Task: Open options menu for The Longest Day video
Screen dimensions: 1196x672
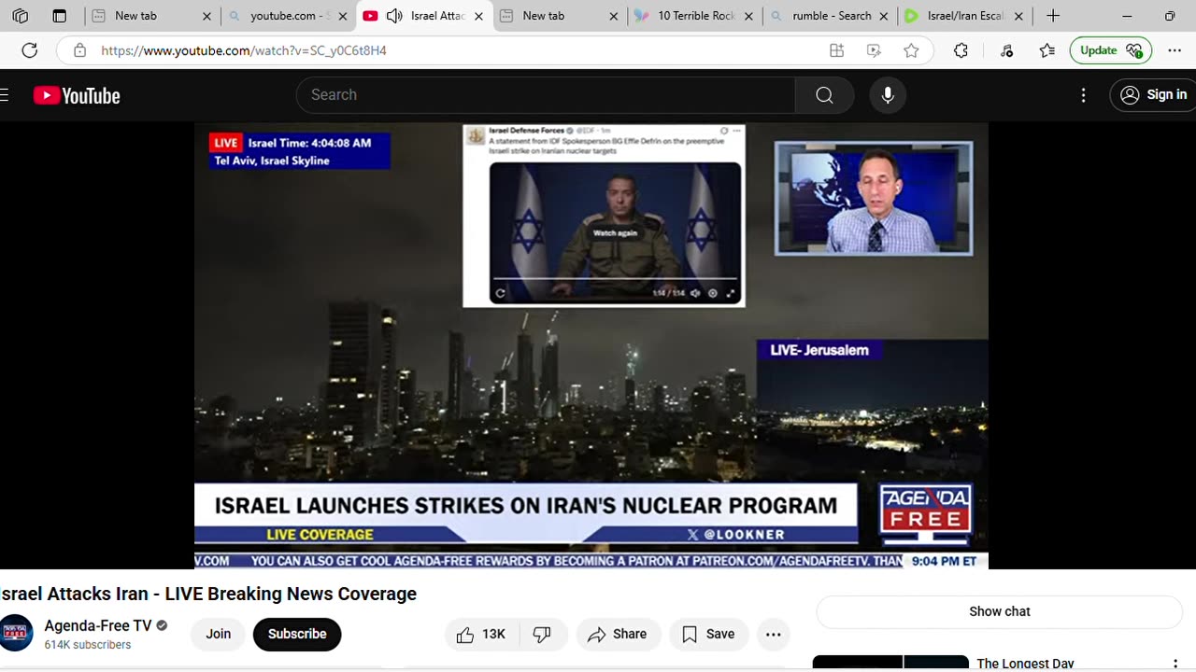Action: (1175, 665)
